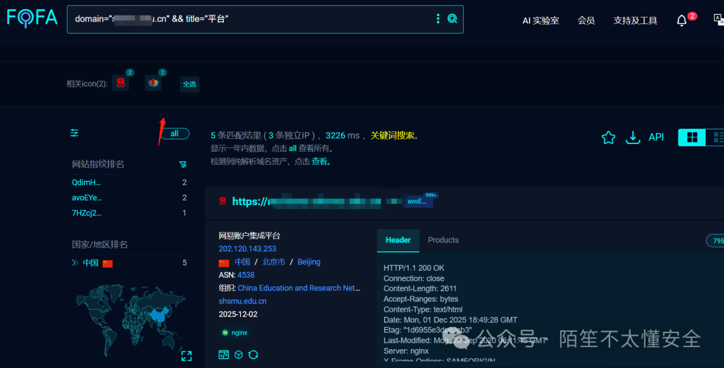The image size is (724, 368).
Task: Favorite this search with the star icon
Action: point(609,137)
